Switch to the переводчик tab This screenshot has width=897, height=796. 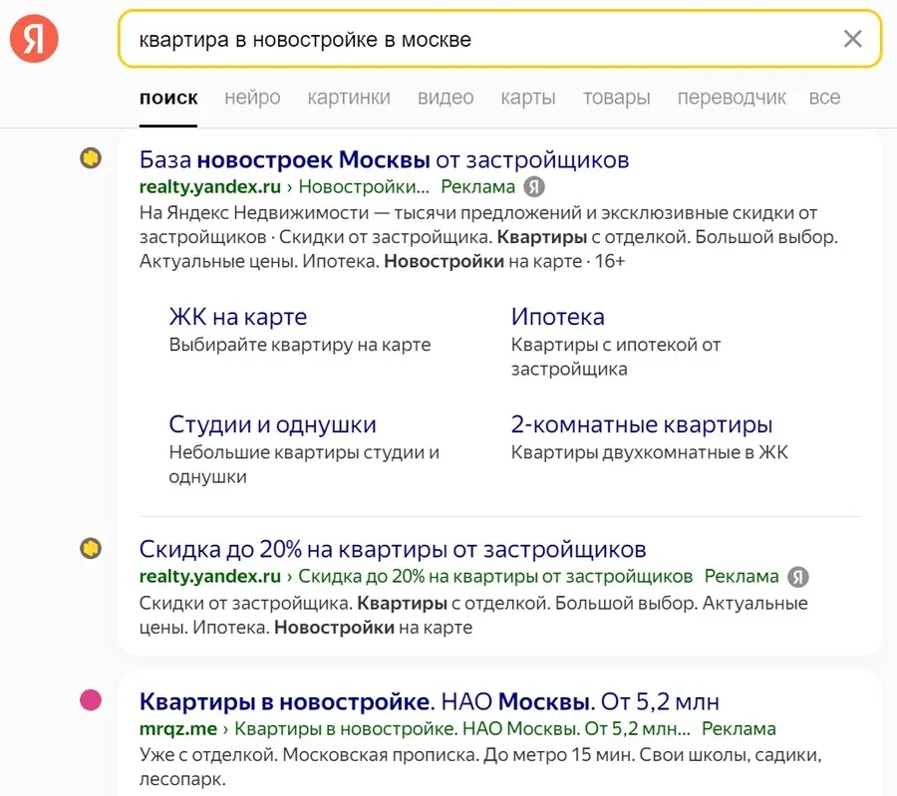(731, 97)
